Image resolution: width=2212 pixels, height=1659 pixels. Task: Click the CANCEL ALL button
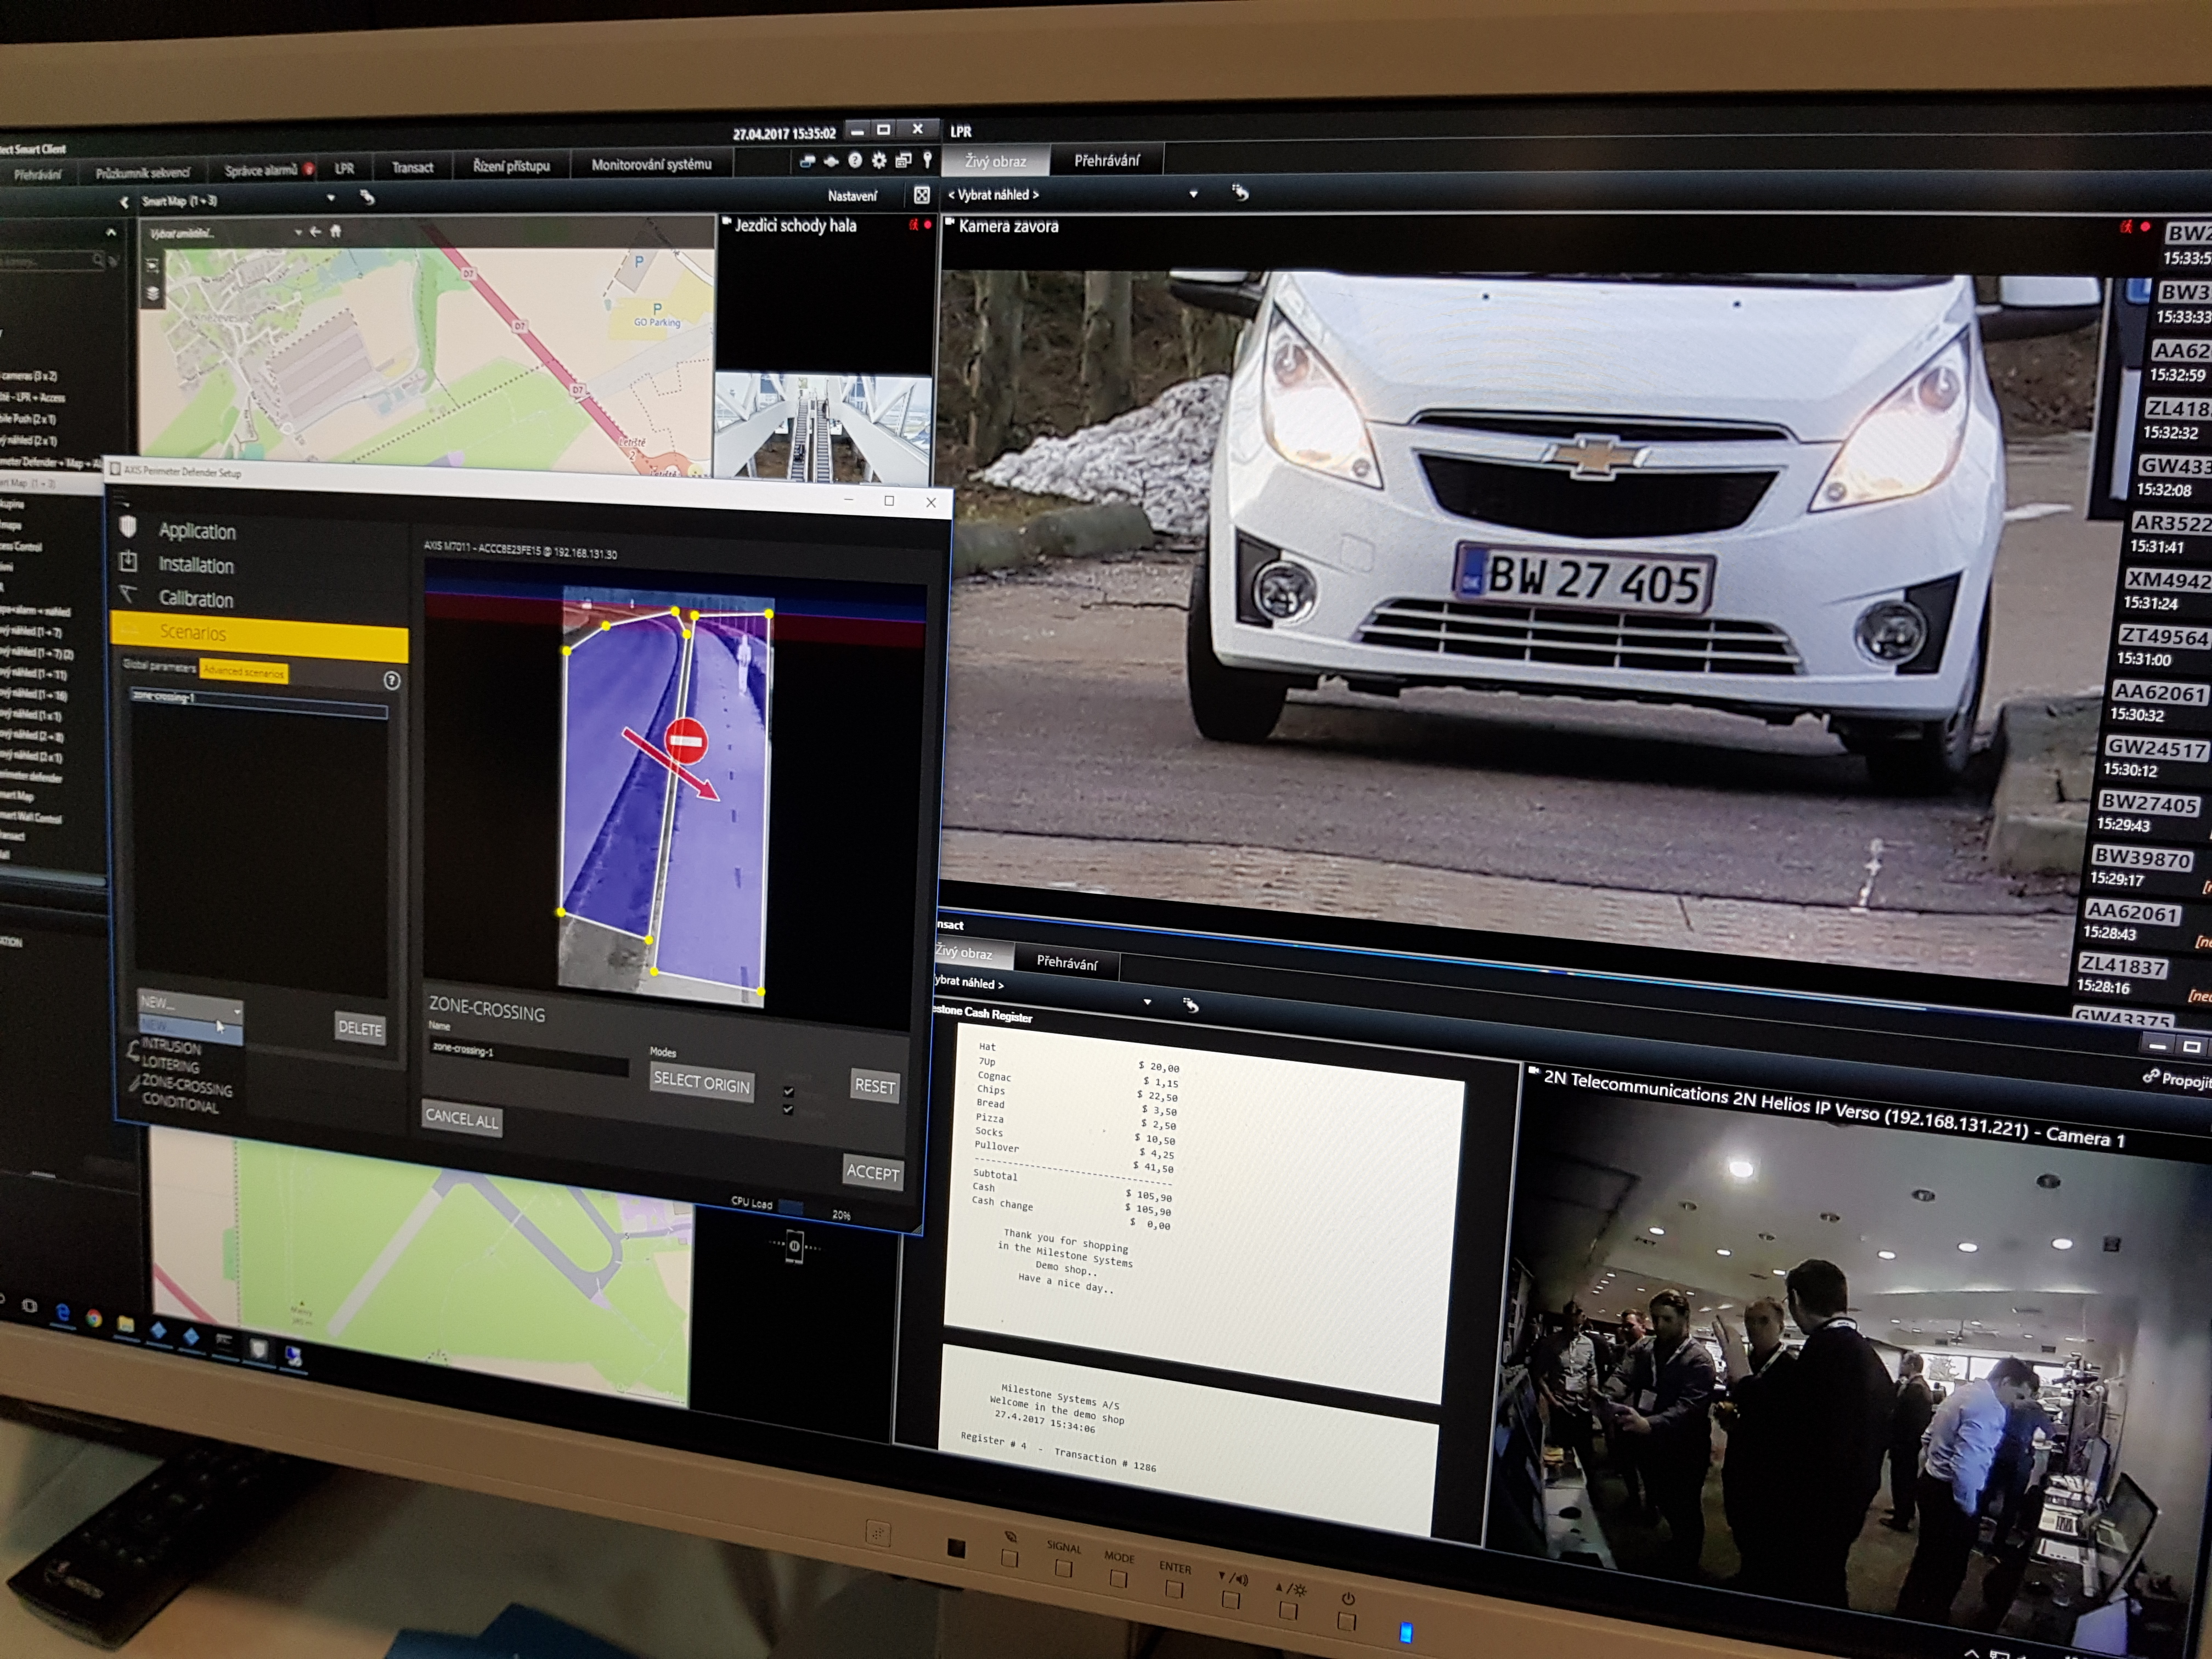pos(461,1118)
